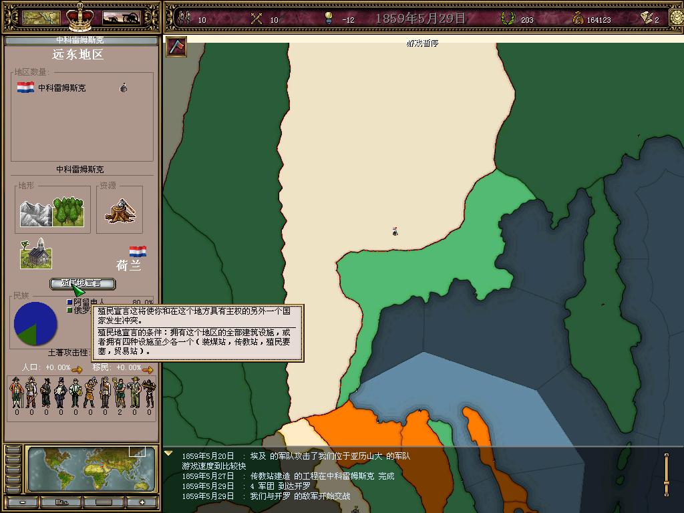Open the horizontal-lines ledger button
The width and height of the screenshot is (684, 513).
[104, 502]
